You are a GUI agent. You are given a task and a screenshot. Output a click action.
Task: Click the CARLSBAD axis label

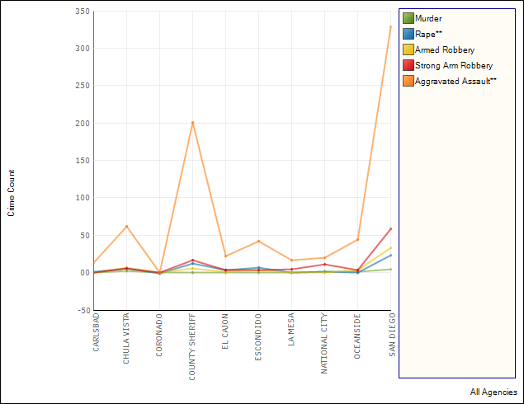96,332
